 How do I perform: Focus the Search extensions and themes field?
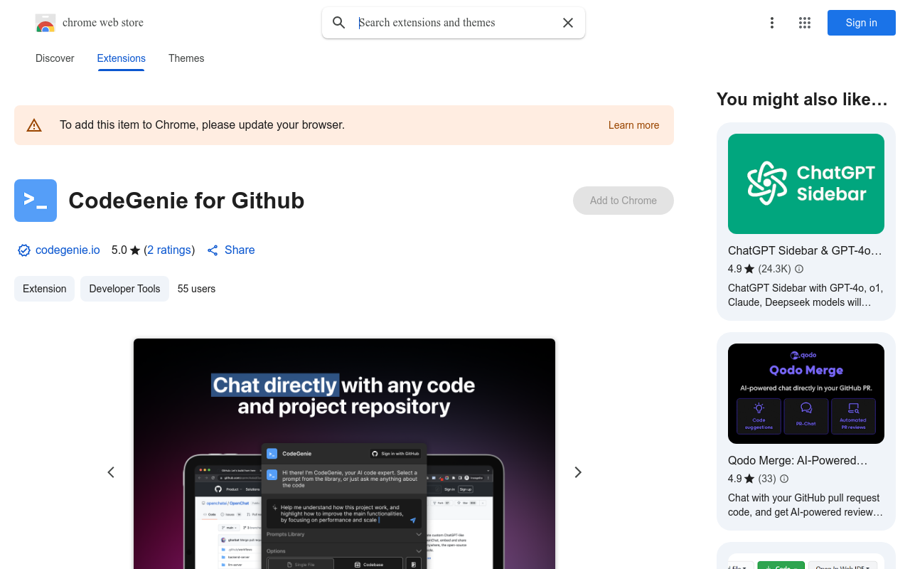point(454,23)
